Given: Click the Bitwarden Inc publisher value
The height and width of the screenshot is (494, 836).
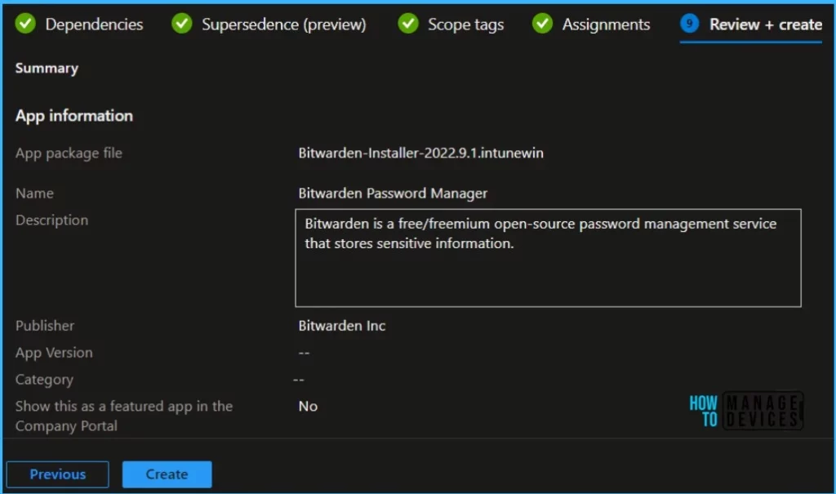Looking at the screenshot, I should [342, 326].
